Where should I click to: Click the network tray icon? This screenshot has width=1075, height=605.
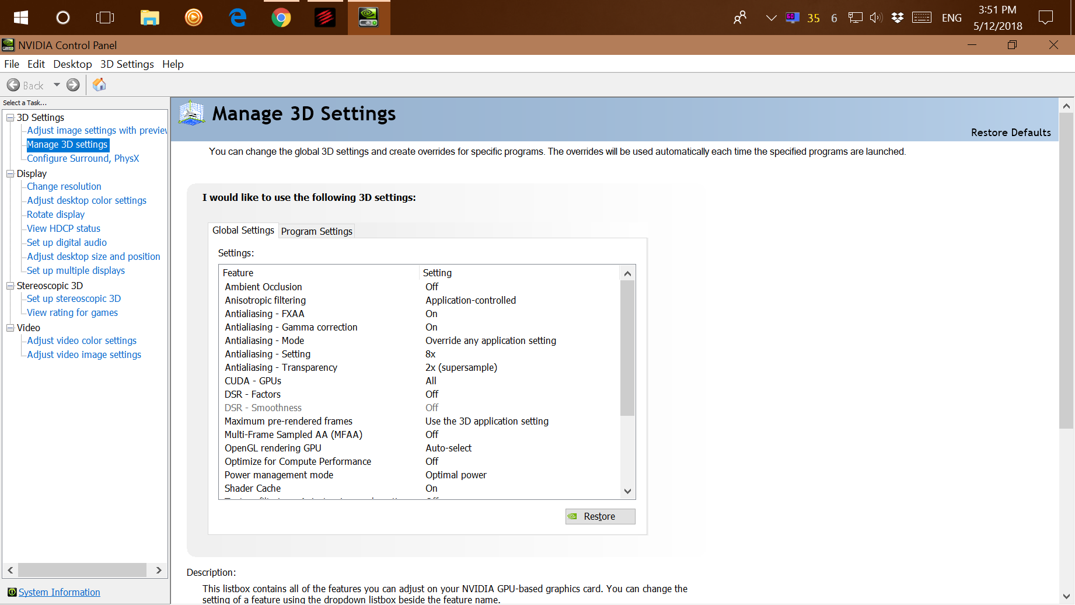click(856, 18)
